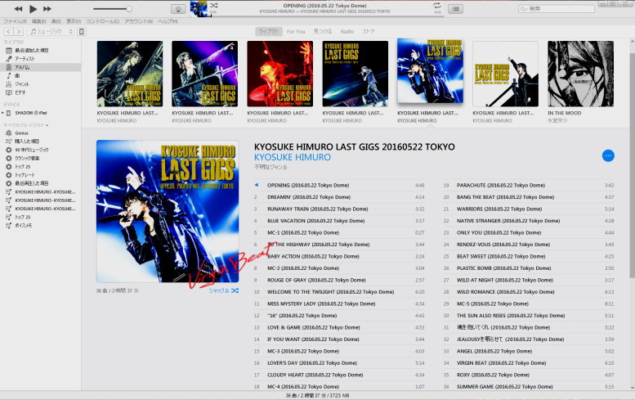Adjust the volume slider knob
The width and height of the screenshot is (635, 400).
pyautogui.click(x=129, y=8)
